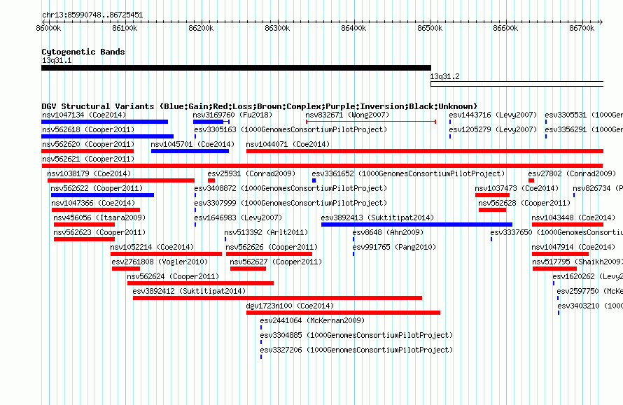The image size is (623, 405).
Task: Open the nsv1044071 (Coe2014) label
Action: tap(288, 144)
